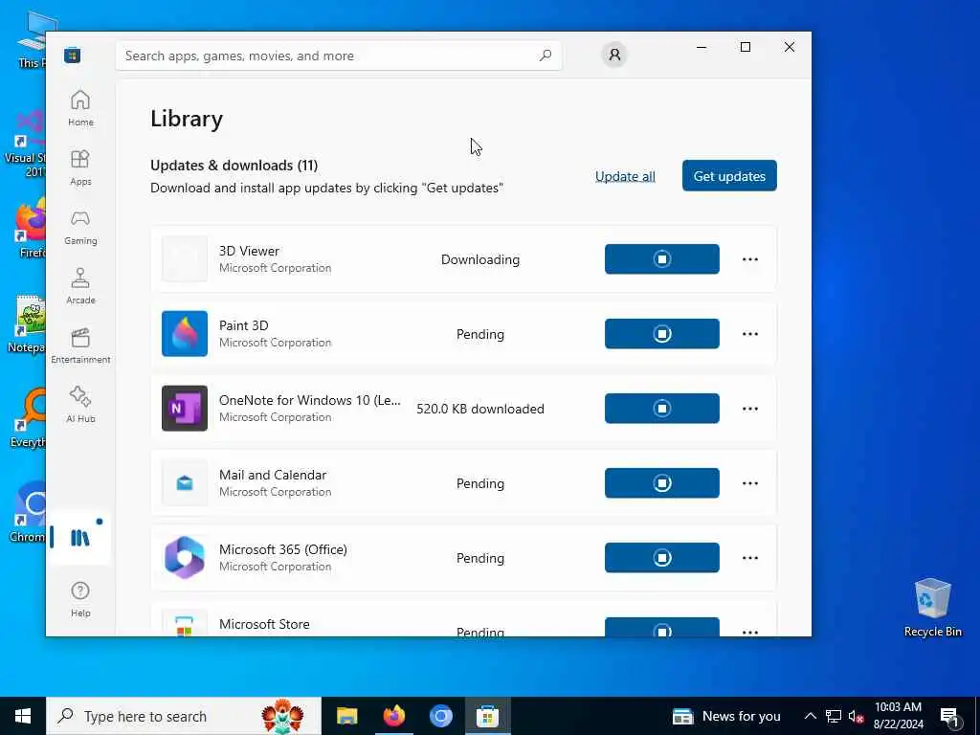The height and width of the screenshot is (735, 980).
Task: Click the network status tray icon
Action: pos(834,716)
